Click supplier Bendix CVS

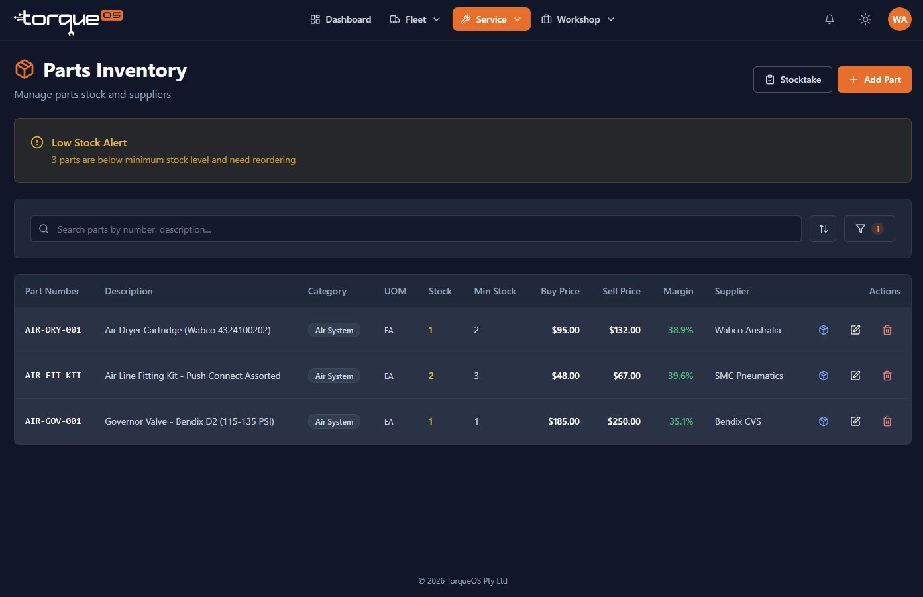(x=737, y=421)
